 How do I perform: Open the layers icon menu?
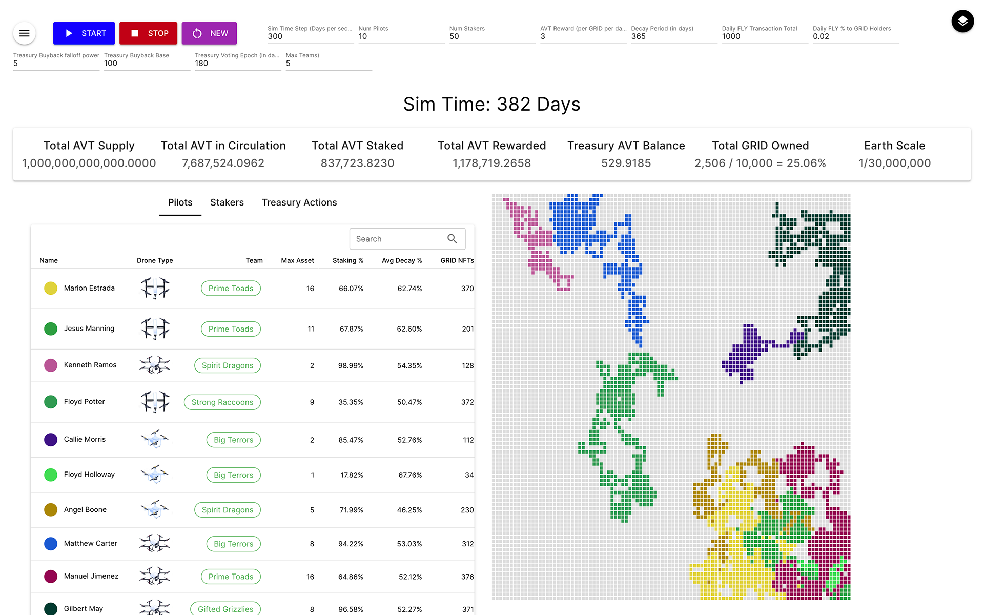[x=962, y=21]
